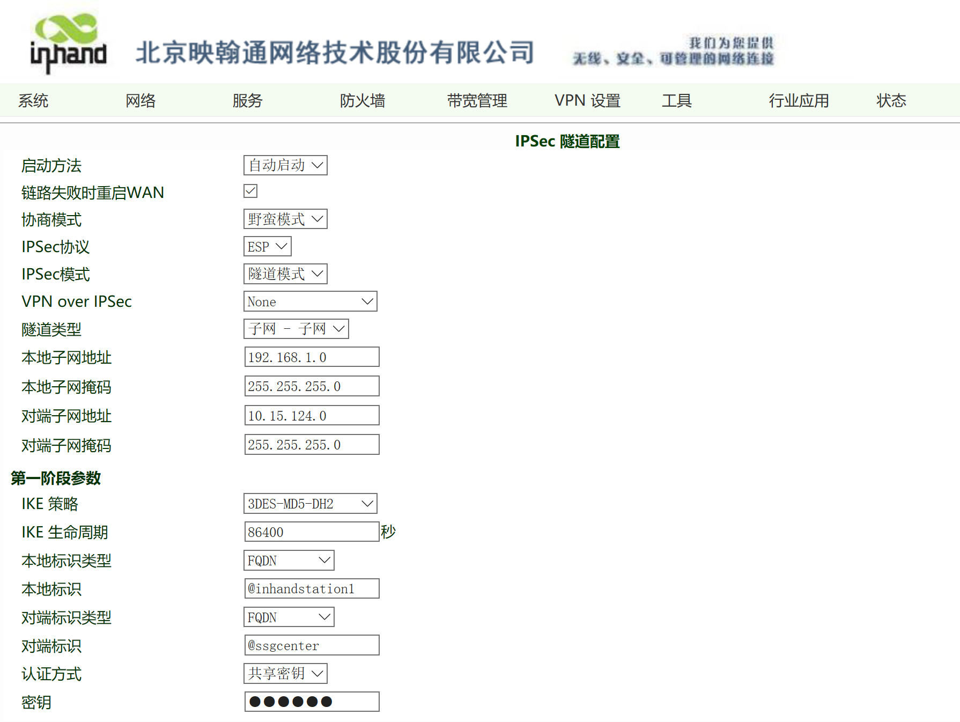Open the 状态 menu
Viewport: 960px width, 722px height.
[x=891, y=100]
